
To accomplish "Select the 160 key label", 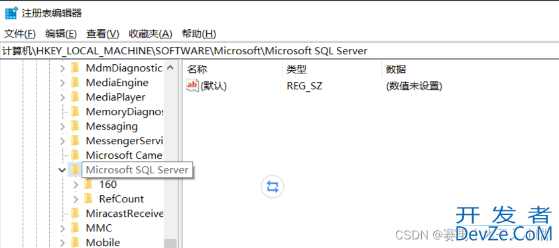I will [x=108, y=185].
